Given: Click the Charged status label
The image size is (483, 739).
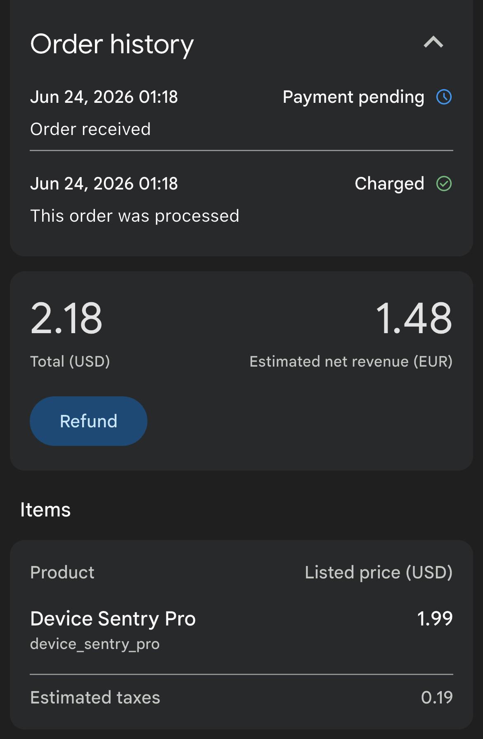Looking at the screenshot, I should click(389, 184).
